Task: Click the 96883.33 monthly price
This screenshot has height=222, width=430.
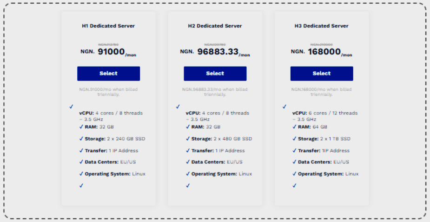Action: point(218,51)
